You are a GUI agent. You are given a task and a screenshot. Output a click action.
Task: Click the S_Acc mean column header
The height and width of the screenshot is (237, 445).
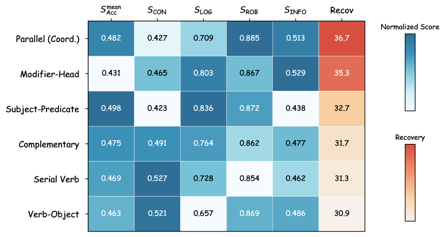coord(111,10)
